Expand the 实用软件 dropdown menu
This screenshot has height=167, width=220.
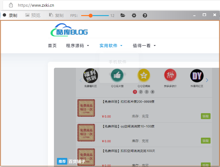(x=111, y=46)
